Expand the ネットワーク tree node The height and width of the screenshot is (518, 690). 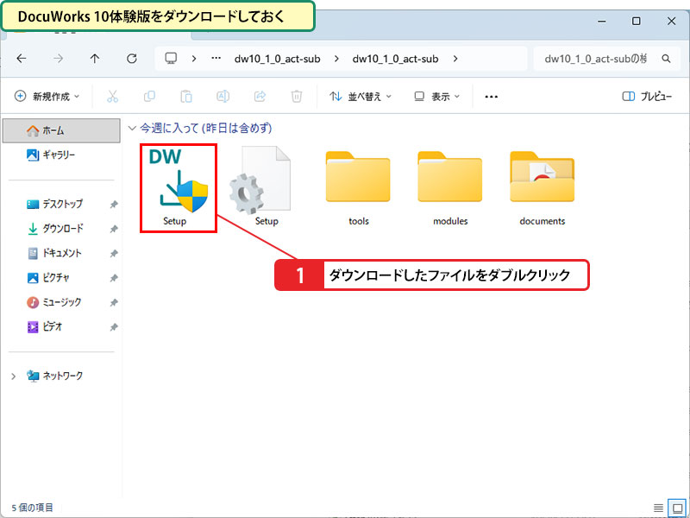point(13,376)
